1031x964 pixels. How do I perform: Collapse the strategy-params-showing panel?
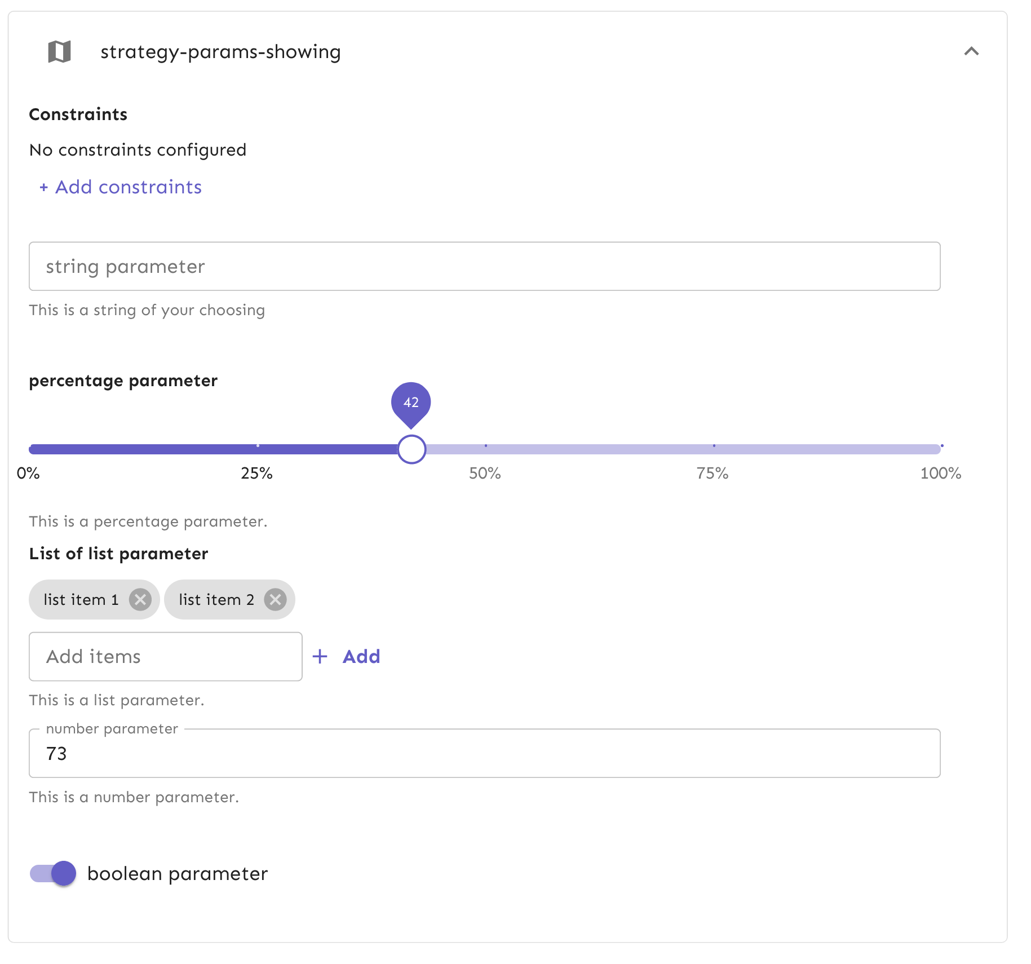971,51
